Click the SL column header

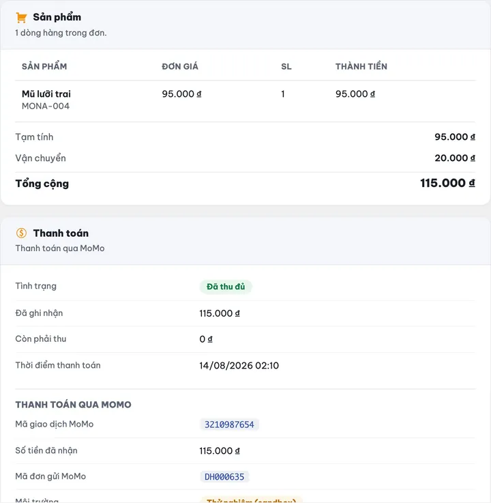coord(286,66)
